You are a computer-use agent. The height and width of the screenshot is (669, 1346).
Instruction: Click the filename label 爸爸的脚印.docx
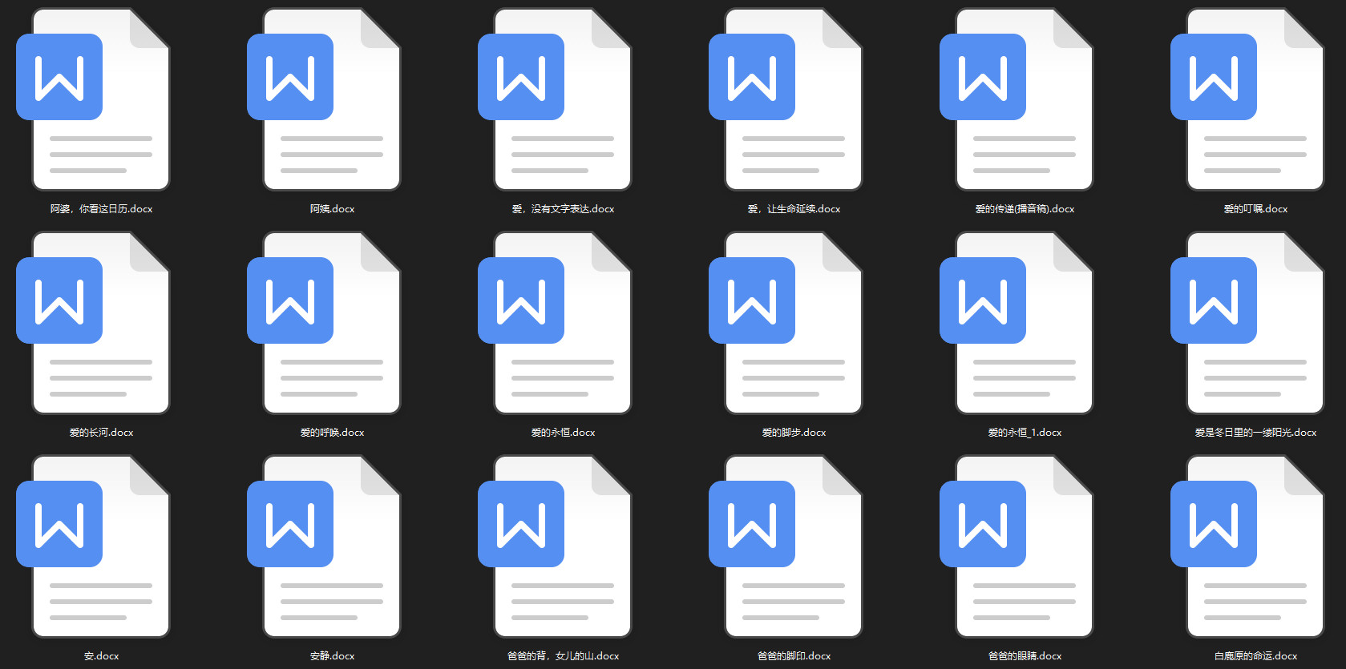pos(794,656)
